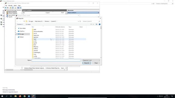The width and height of the screenshot is (175, 98).
Task: Select the CodeIntegrity folder
Action: (37, 53)
